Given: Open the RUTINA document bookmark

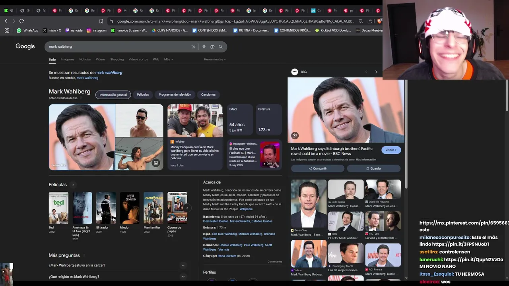Looking at the screenshot, I should (251, 30).
